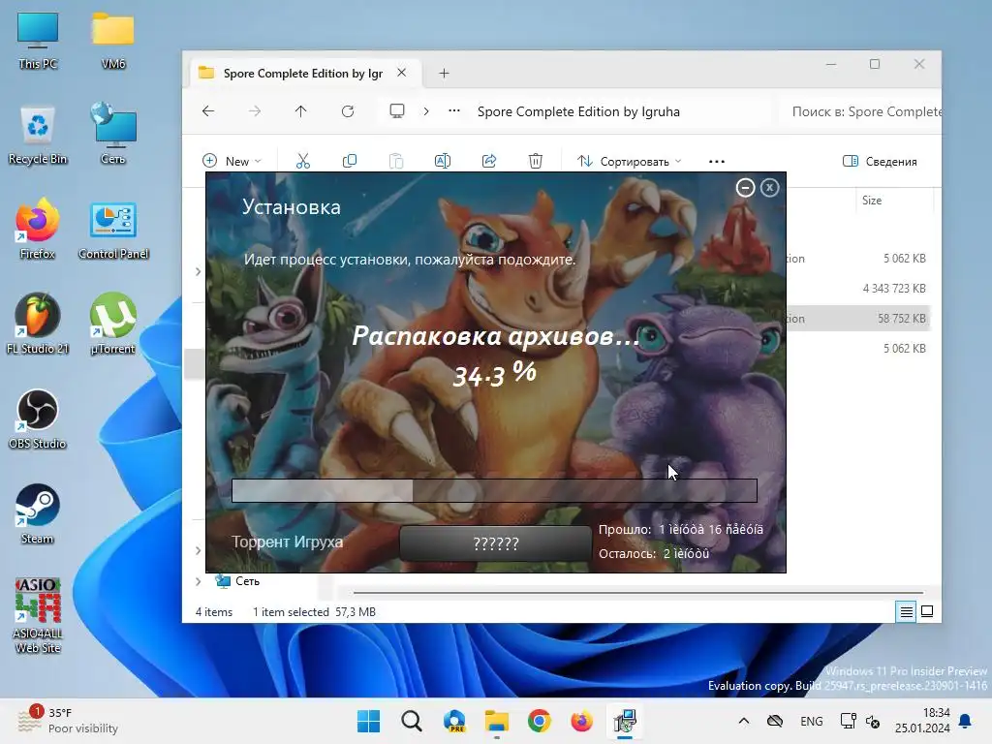Image resolution: width=992 pixels, height=744 pixels.
Task: Add a new Explorer tab
Action: (x=444, y=74)
